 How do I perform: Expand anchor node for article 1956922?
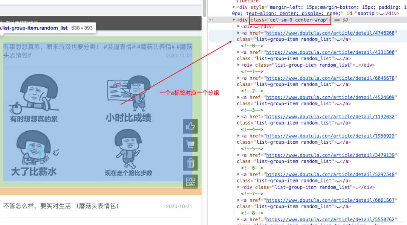(238, 136)
